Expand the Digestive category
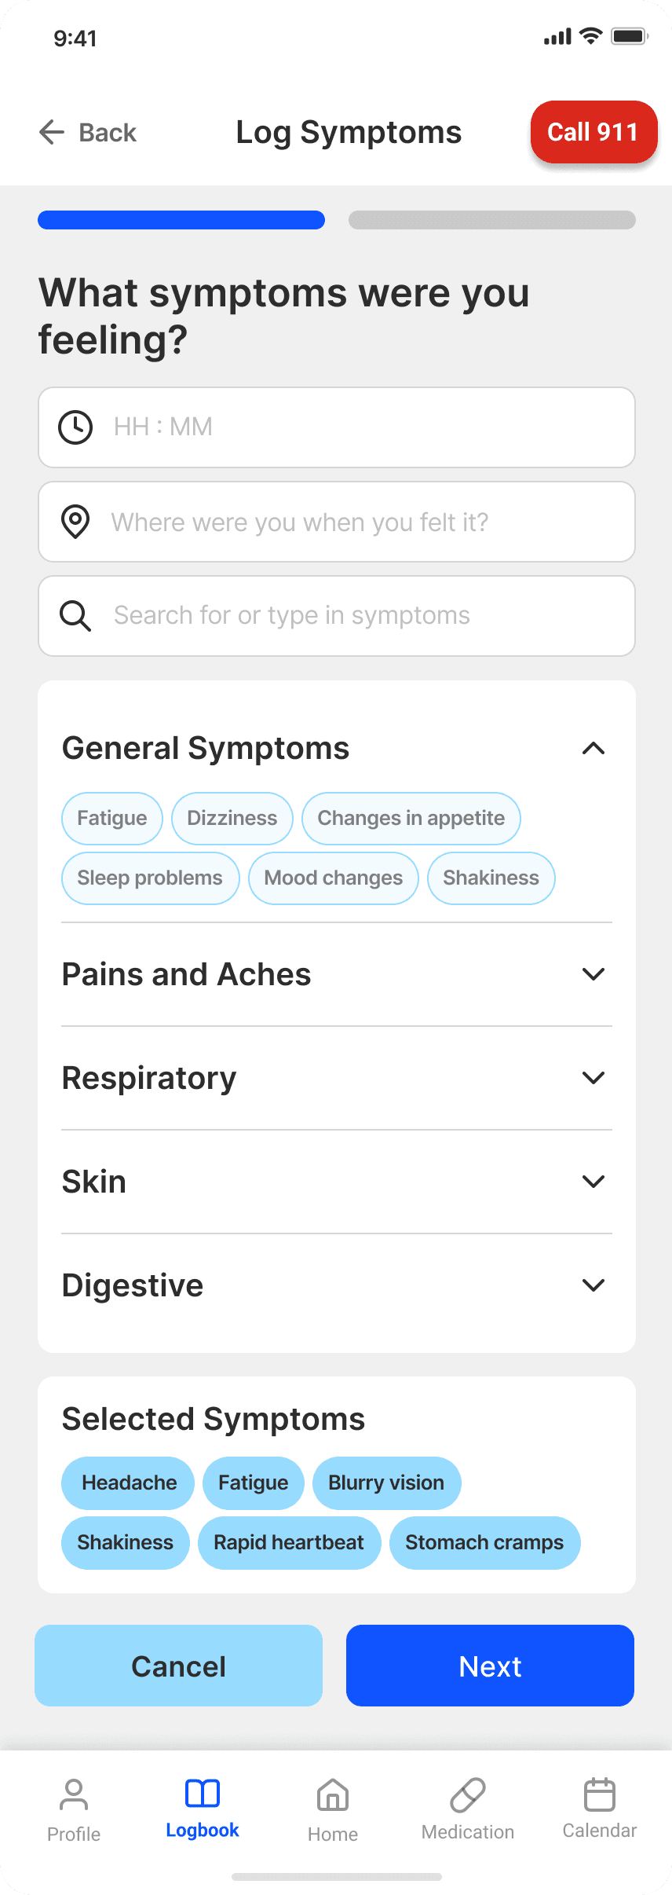672x1895 pixels. click(593, 1285)
